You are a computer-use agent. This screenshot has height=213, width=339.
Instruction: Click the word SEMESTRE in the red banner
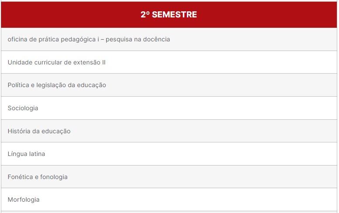point(174,15)
